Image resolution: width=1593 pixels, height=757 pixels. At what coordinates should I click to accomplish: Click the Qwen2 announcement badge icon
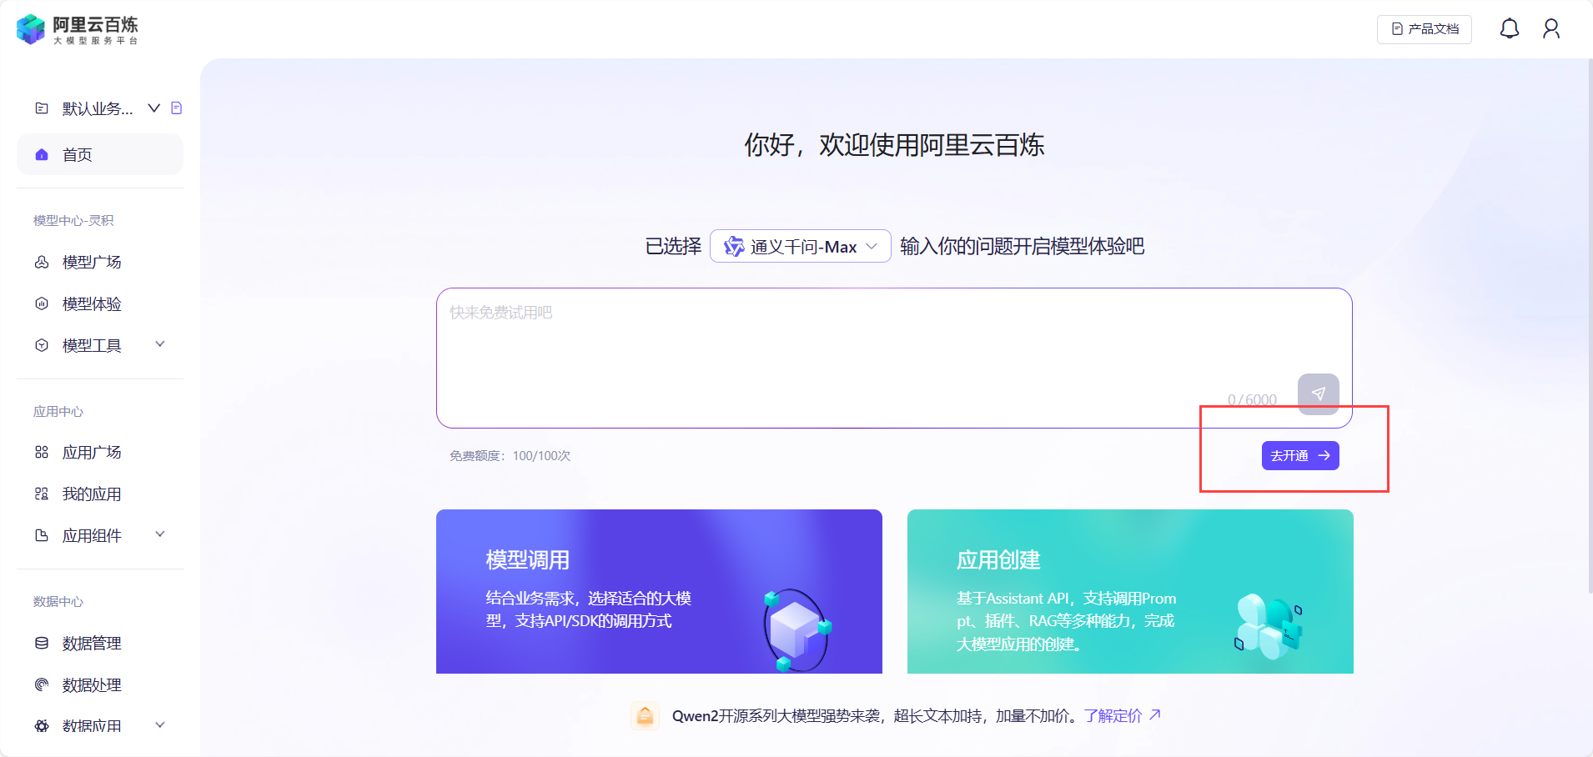(x=645, y=715)
